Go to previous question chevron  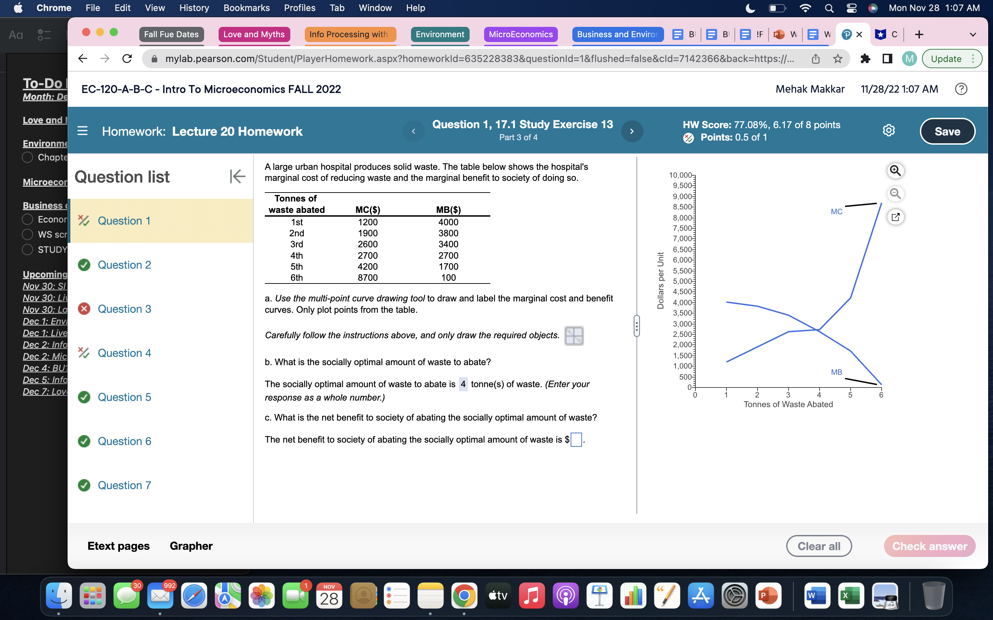point(414,131)
